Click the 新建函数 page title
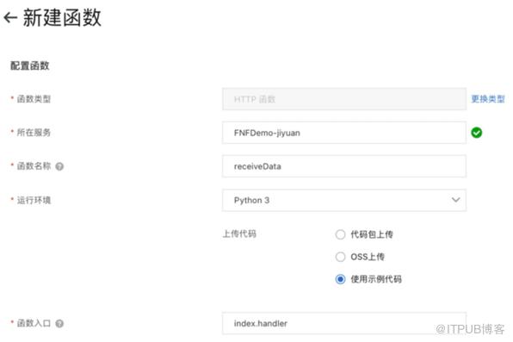 62,17
